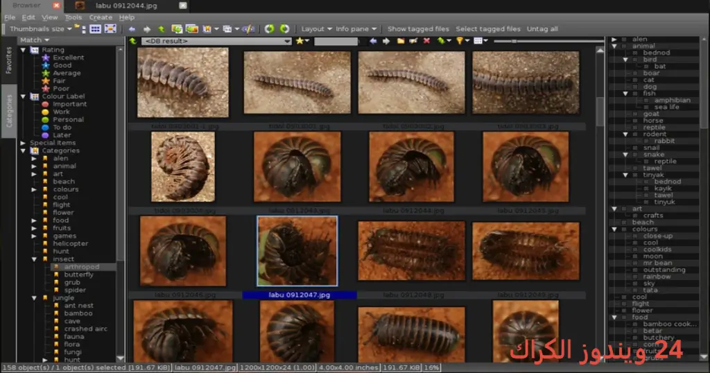Click Show tagged files
The height and width of the screenshot is (373, 710).
coord(418,29)
